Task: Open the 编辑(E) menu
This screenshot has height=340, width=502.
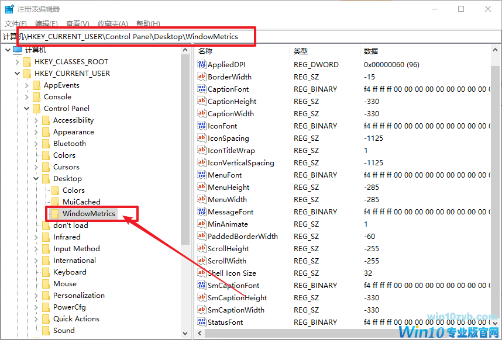Action: tap(46, 23)
